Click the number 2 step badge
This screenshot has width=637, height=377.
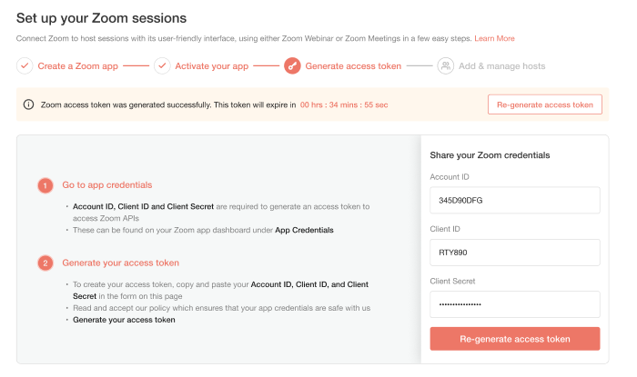(45, 263)
